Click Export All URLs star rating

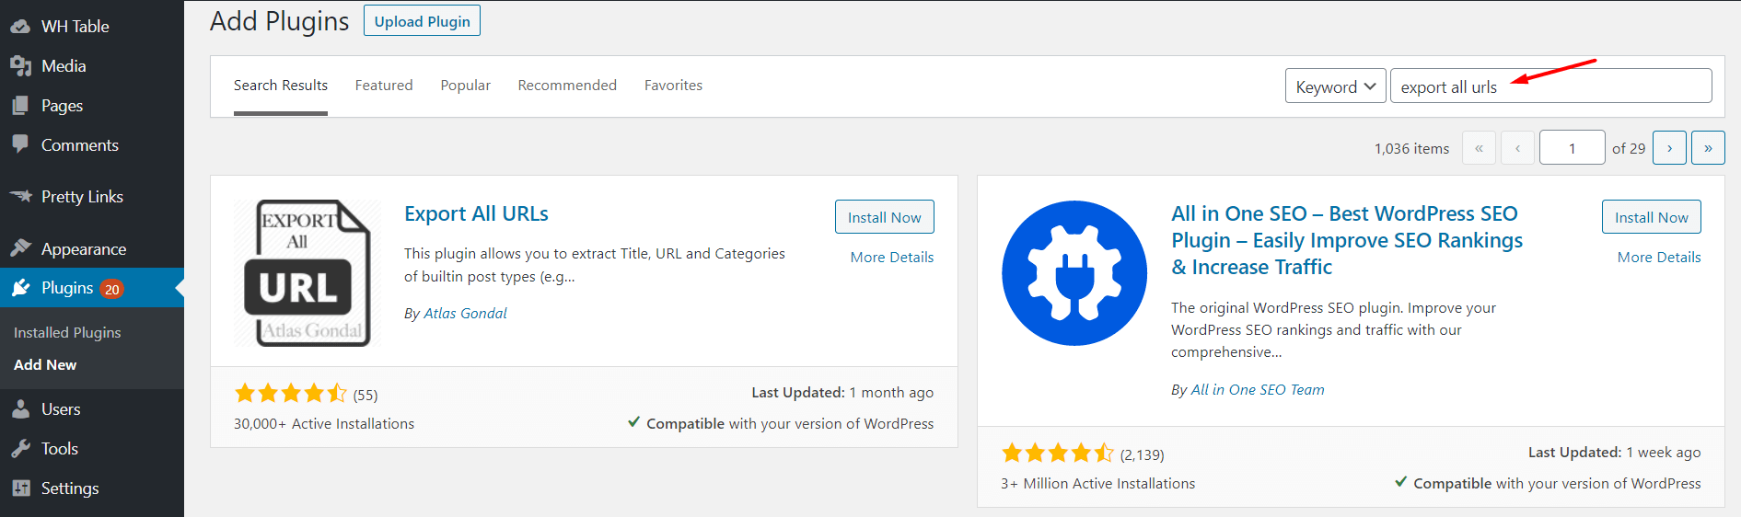click(x=291, y=394)
